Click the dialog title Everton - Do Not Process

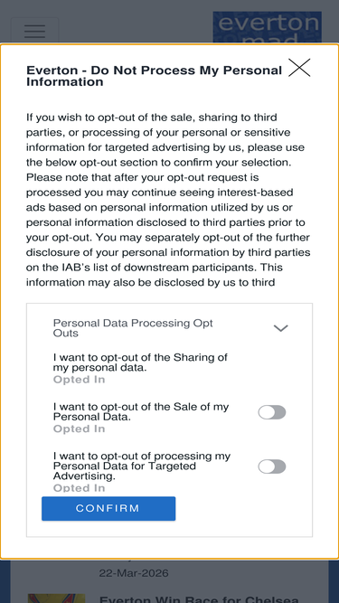click(x=154, y=76)
